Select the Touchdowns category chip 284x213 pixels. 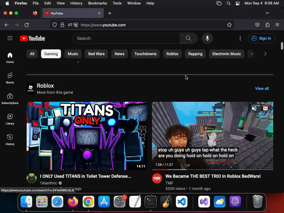(x=145, y=54)
